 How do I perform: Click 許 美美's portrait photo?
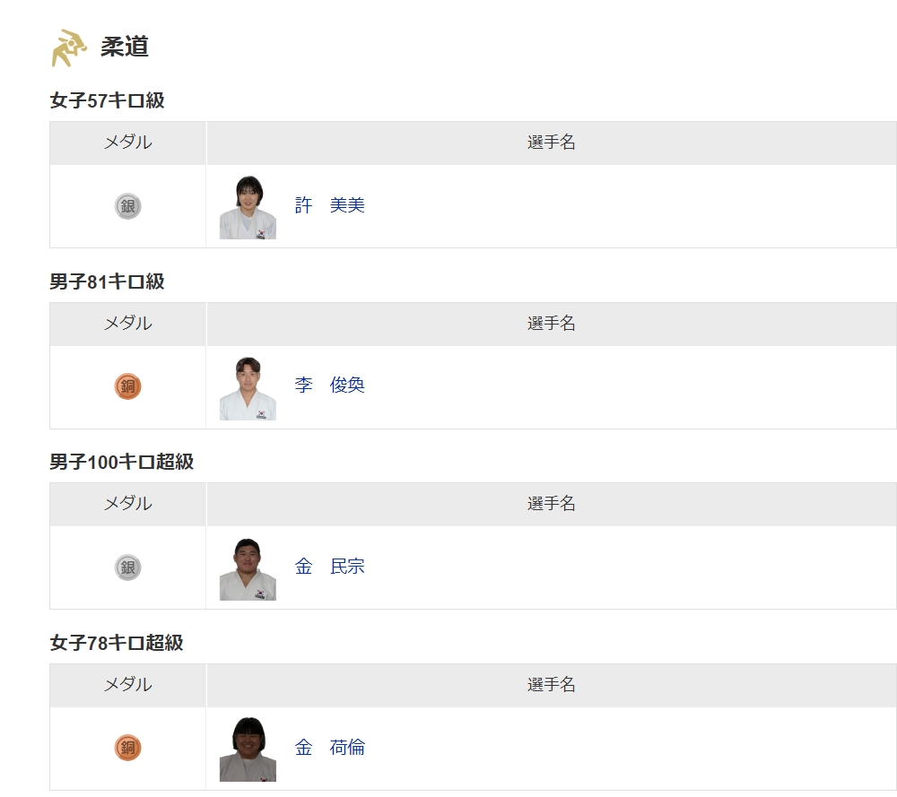(248, 207)
